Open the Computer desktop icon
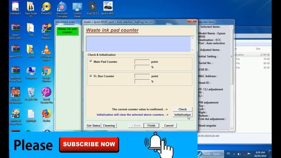Screen dimensions: 281x158 pos(31,72)
